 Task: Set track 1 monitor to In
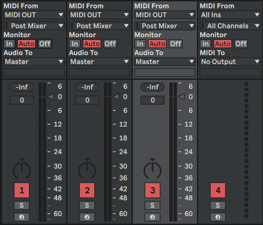click(x=9, y=44)
